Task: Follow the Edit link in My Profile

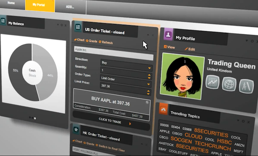Action: [190, 49]
